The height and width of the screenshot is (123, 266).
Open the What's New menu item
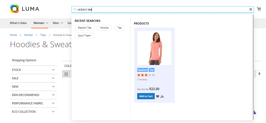[x=18, y=23]
